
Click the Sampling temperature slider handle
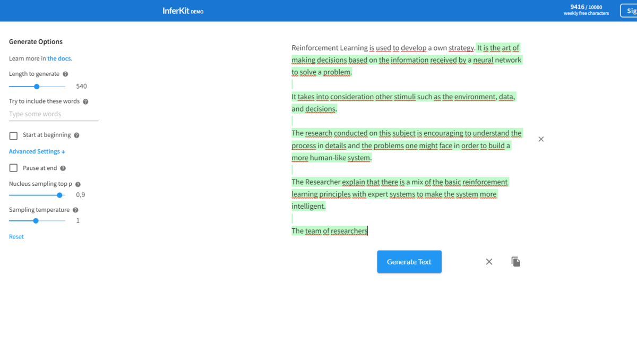[x=36, y=221]
